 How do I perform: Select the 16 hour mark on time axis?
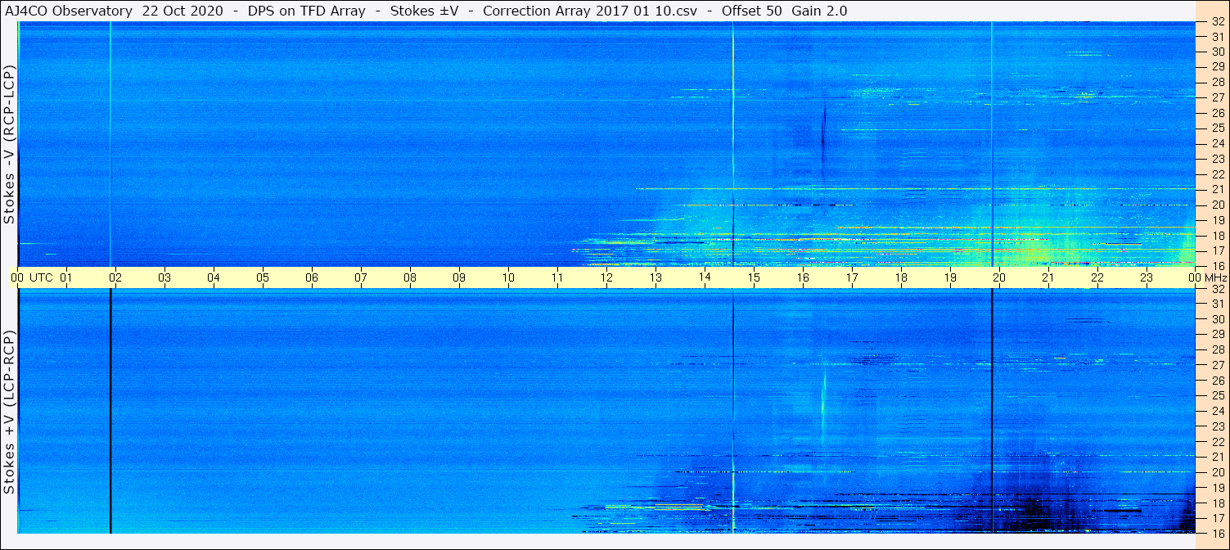(x=803, y=277)
